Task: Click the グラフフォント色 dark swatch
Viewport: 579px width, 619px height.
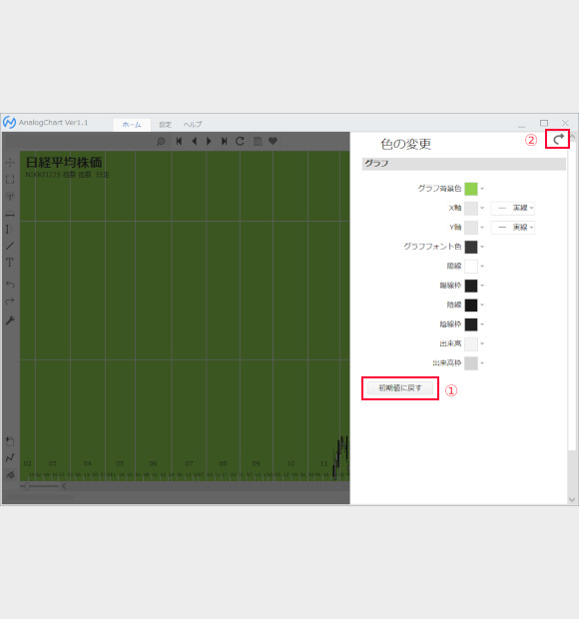Action: (471, 247)
